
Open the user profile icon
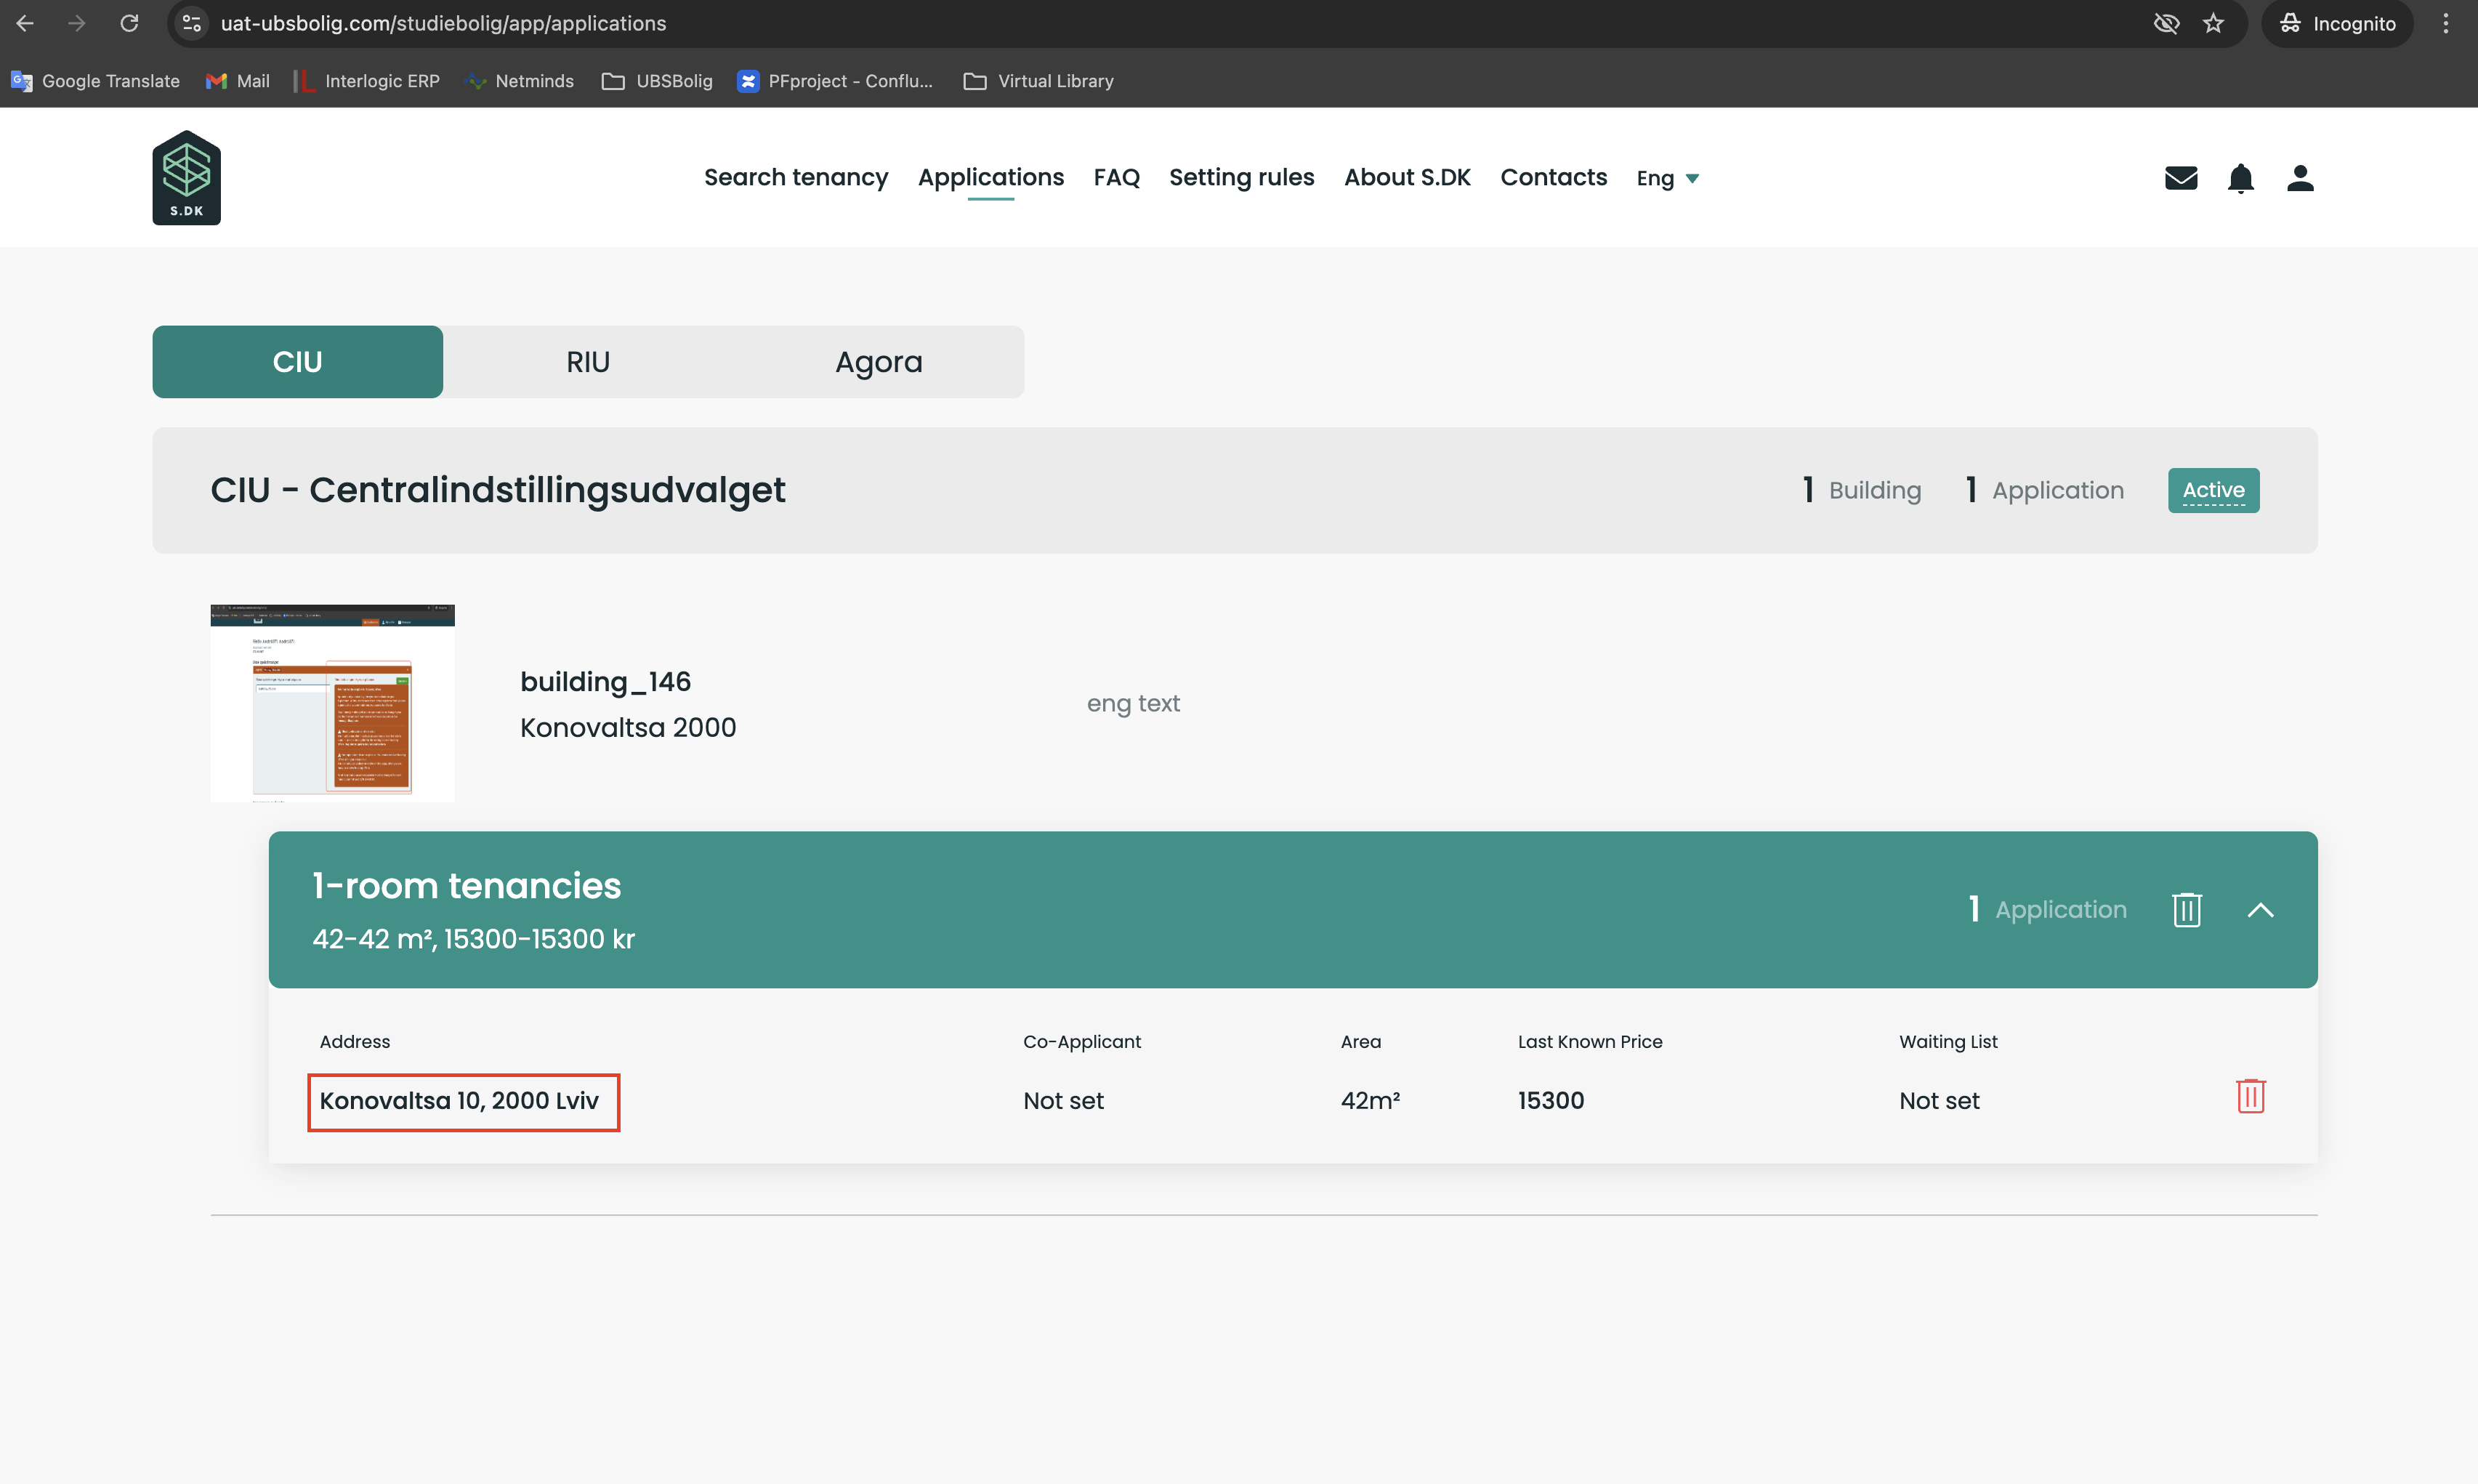pyautogui.click(x=2299, y=178)
